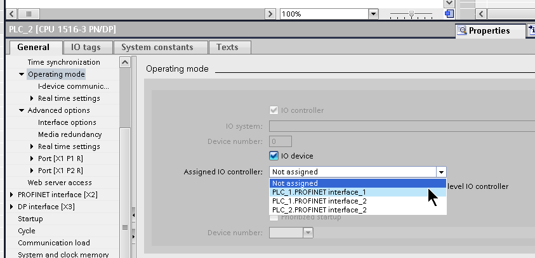Click the Device number field showing 0
Image resolution: width=535 pixels, height=258 pixels.
click(x=281, y=141)
